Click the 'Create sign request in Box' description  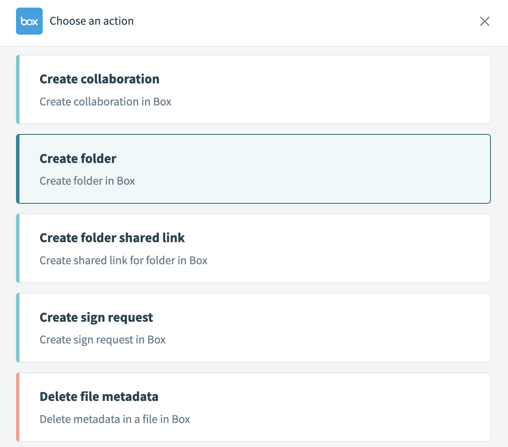pyautogui.click(x=103, y=340)
